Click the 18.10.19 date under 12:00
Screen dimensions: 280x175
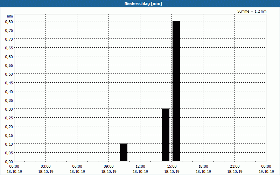[x=140, y=171]
